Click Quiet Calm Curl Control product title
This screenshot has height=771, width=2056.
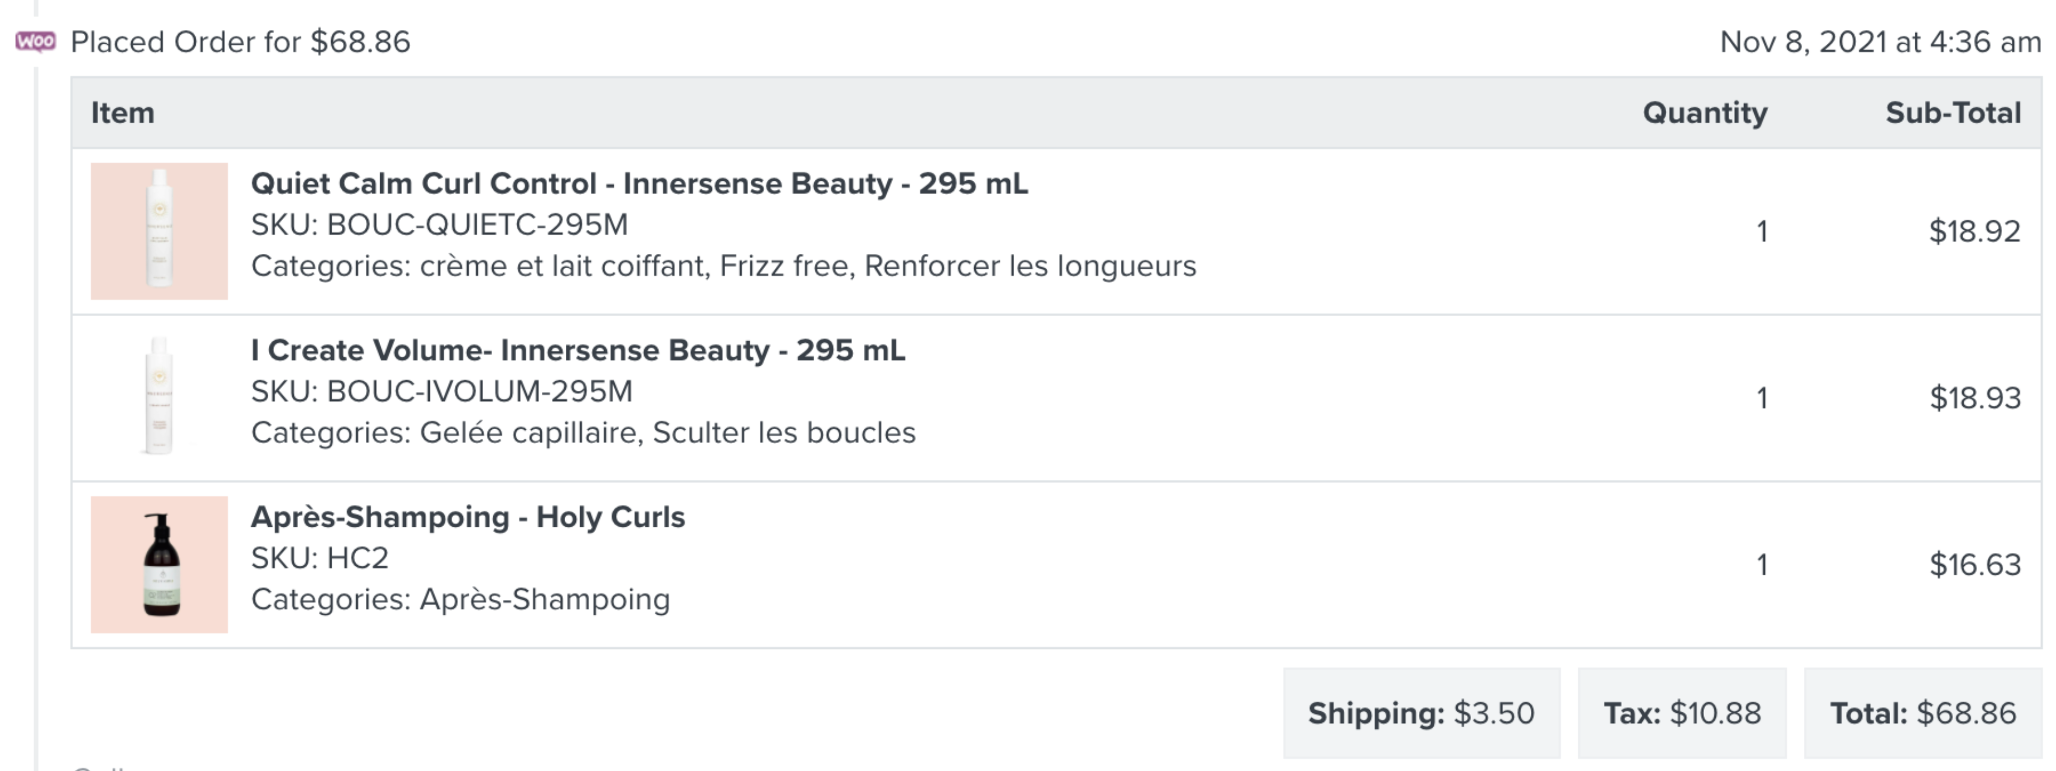click(x=639, y=184)
